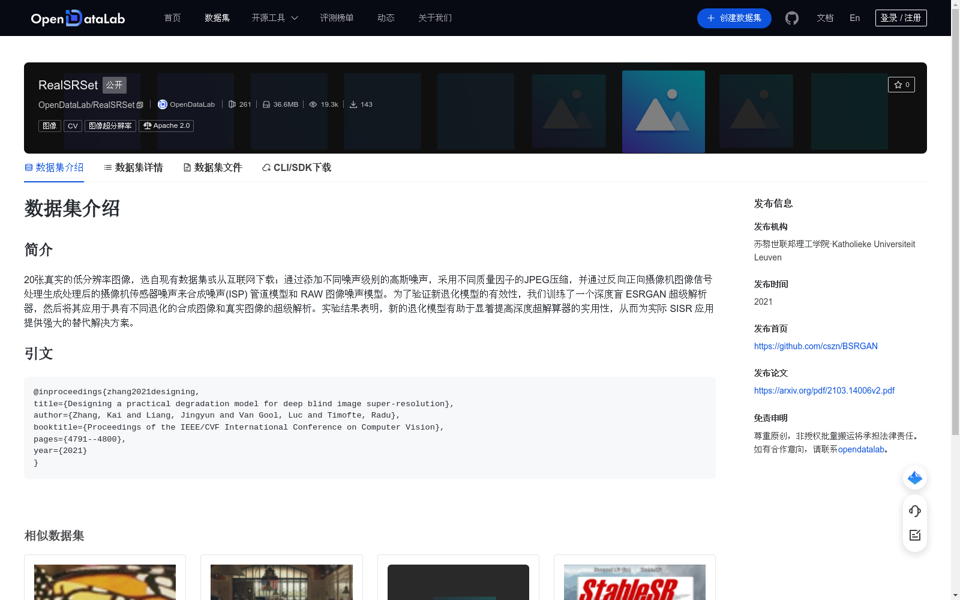960x600 pixels.
Task: Click the 登录 / 注册 button
Action: (901, 18)
